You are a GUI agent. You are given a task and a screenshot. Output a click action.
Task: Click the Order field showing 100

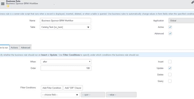pyautogui.click(x=66, y=68)
